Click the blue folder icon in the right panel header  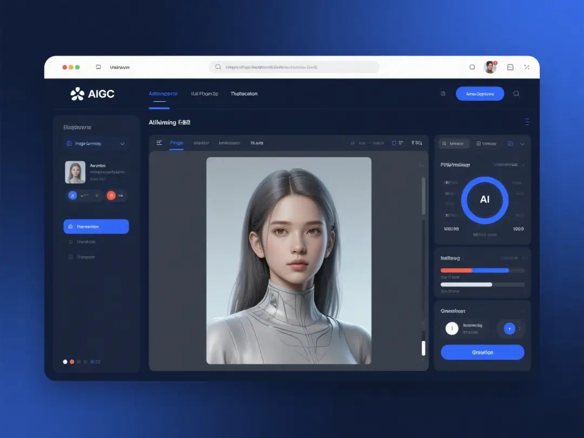click(510, 143)
